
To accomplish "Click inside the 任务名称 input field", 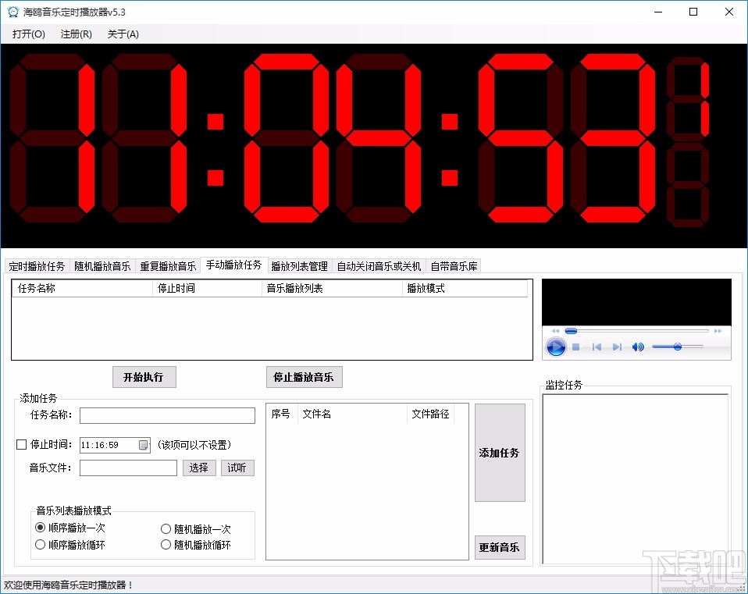I will click(167, 415).
